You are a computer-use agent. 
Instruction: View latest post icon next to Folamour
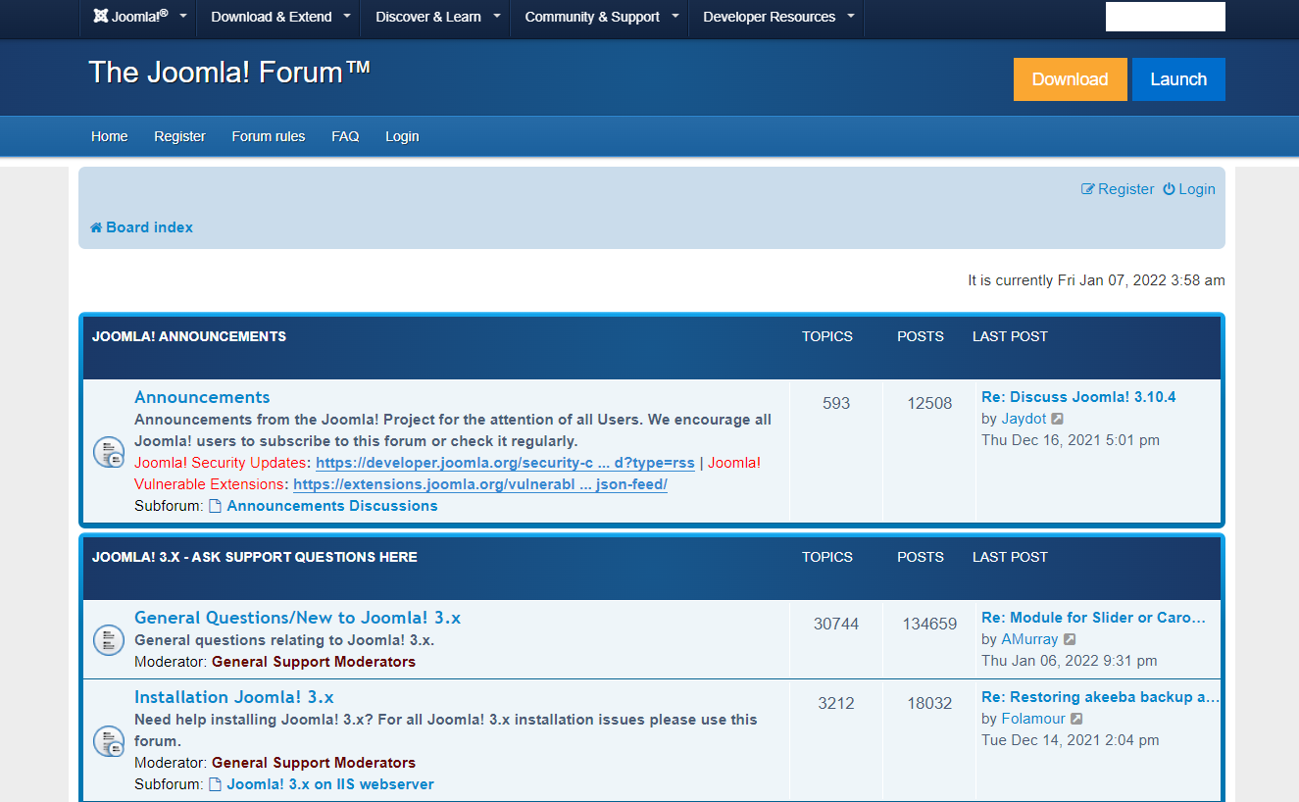[1075, 719]
